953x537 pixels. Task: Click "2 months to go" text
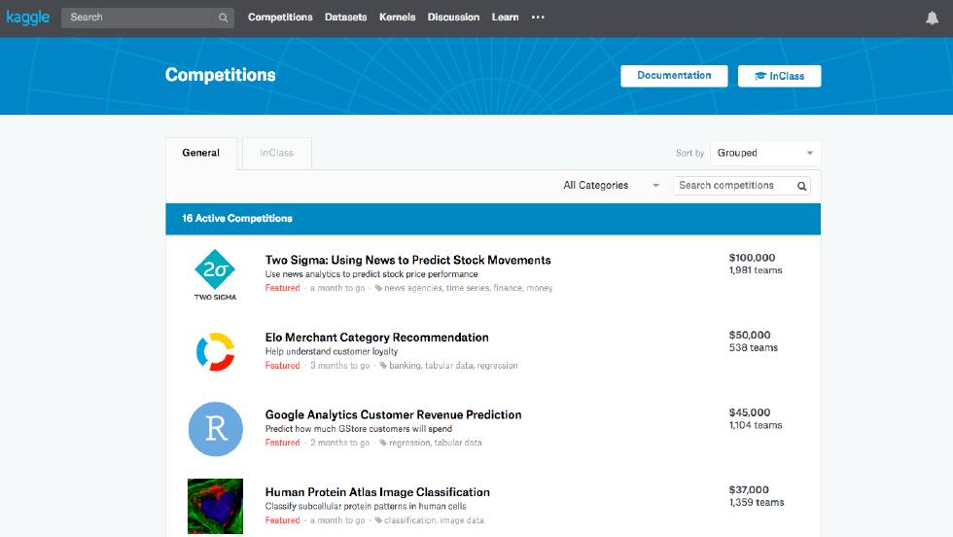[x=339, y=442]
